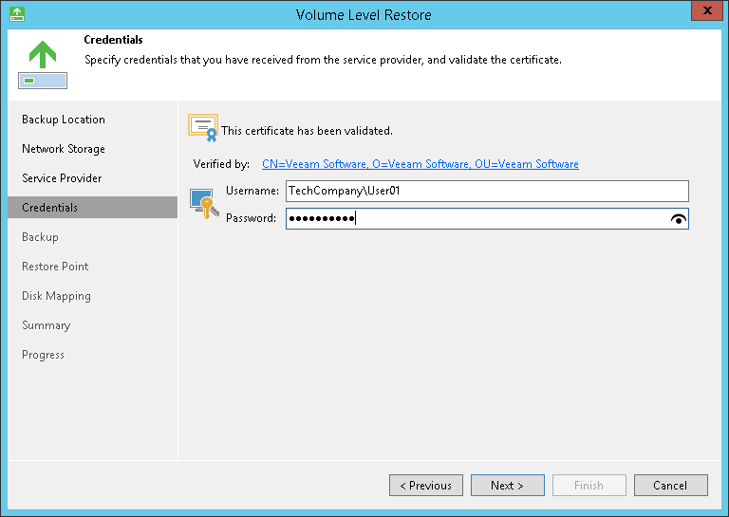729x517 pixels.
Task: Select the Credentials step
Action: pos(50,208)
